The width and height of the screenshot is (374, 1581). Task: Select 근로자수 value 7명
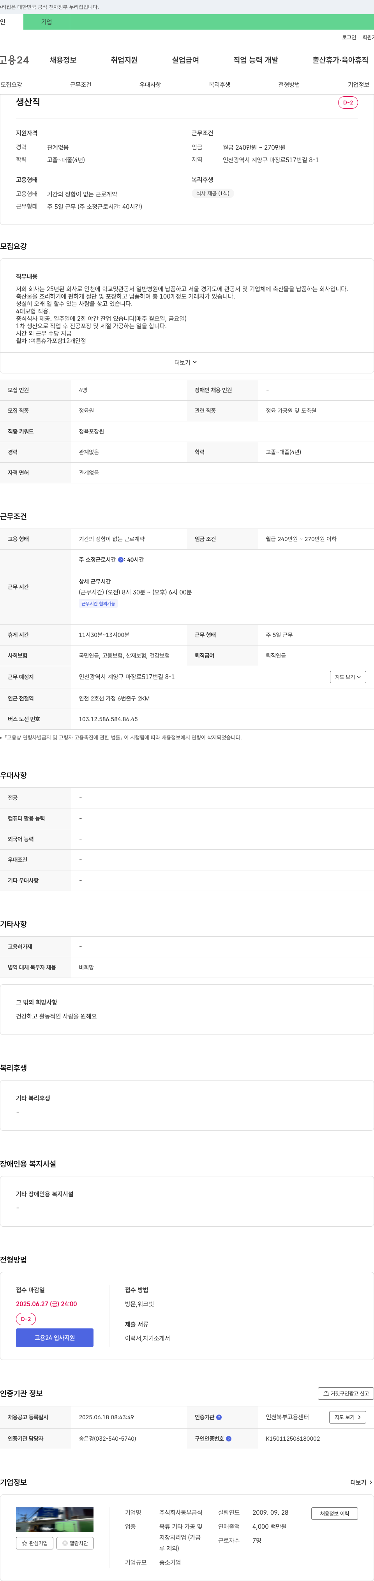(x=257, y=1540)
